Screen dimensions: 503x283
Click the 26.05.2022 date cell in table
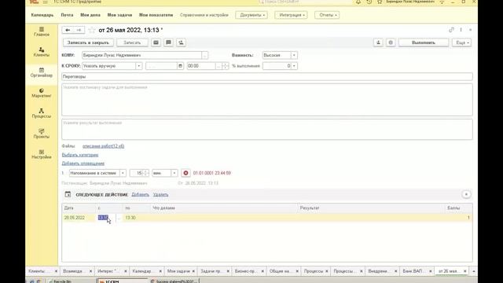point(79,218)
